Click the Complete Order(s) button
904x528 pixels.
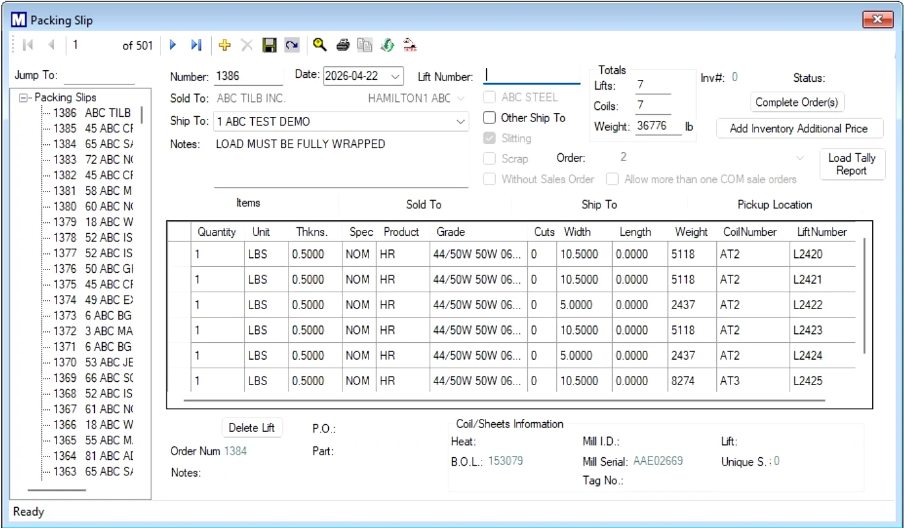pyautogui.click(x=796, y=102)
